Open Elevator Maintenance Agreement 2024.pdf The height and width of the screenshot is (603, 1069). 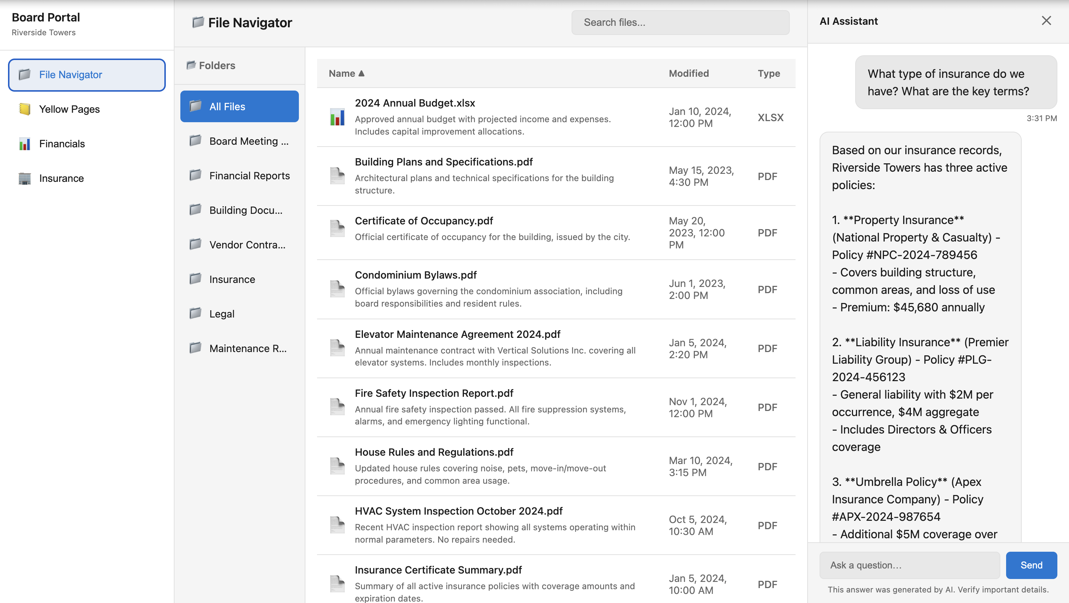coord(457,335)
